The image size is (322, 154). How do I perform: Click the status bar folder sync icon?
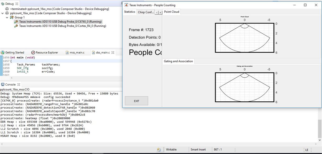(x=159, y=150)
